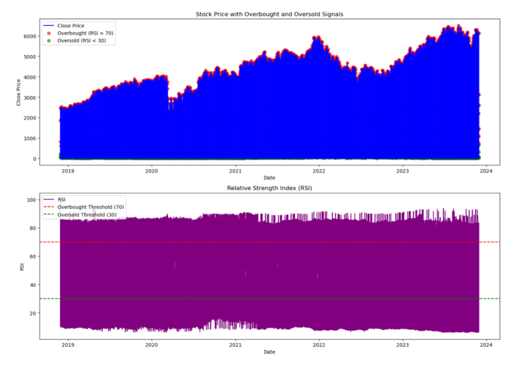517x371 pixels.
Task: Click the green Oversold legend dot
Action: click(48, 40)
